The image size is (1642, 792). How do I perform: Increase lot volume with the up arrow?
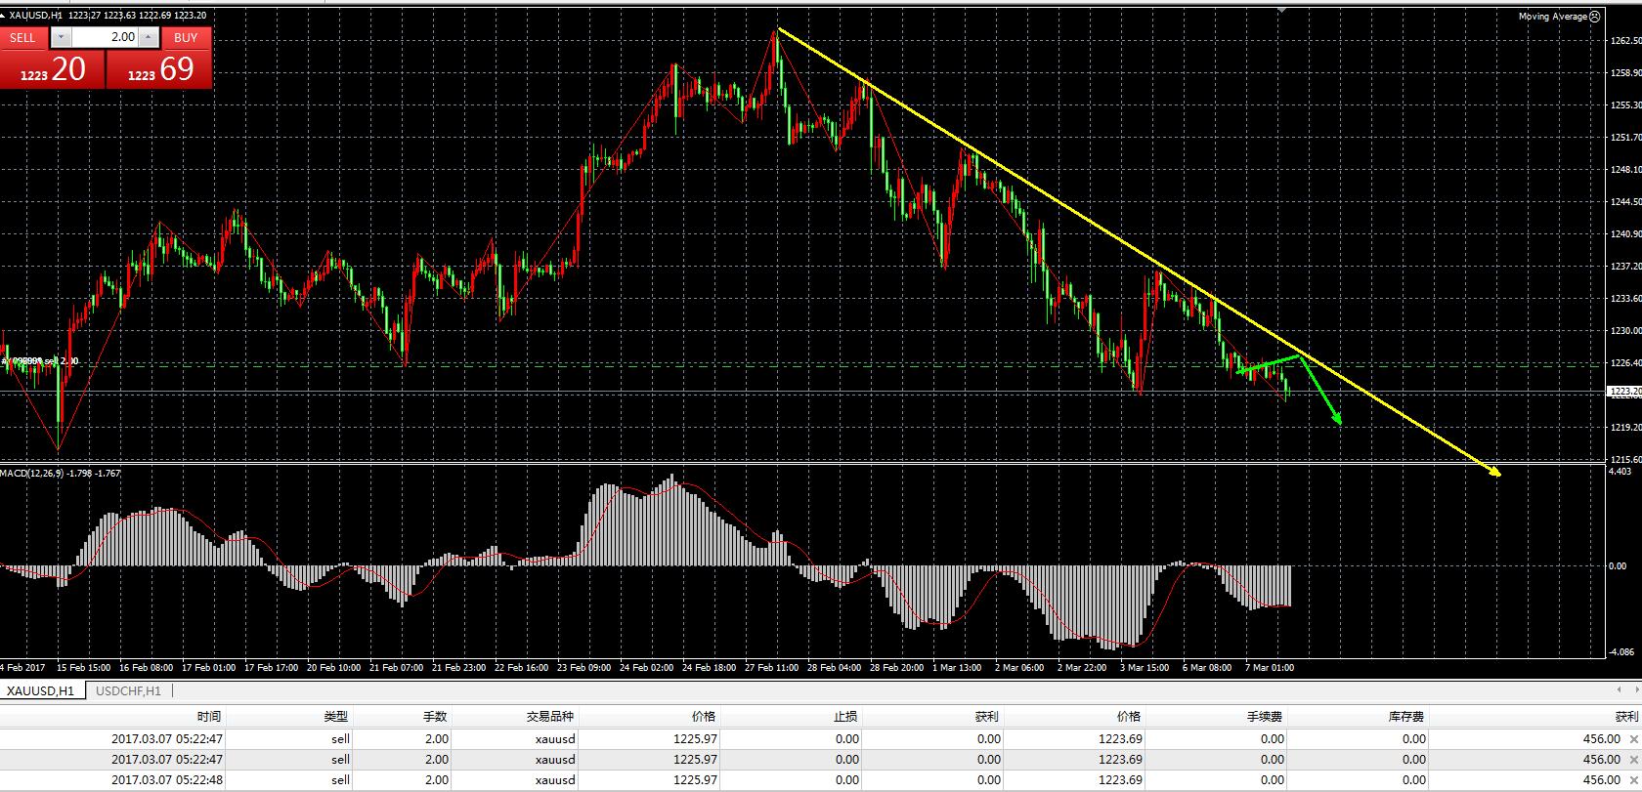(148, 37)
